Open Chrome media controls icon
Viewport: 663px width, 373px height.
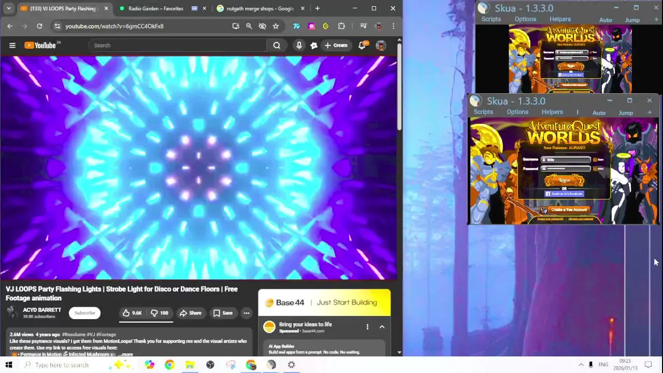point(364,26)
